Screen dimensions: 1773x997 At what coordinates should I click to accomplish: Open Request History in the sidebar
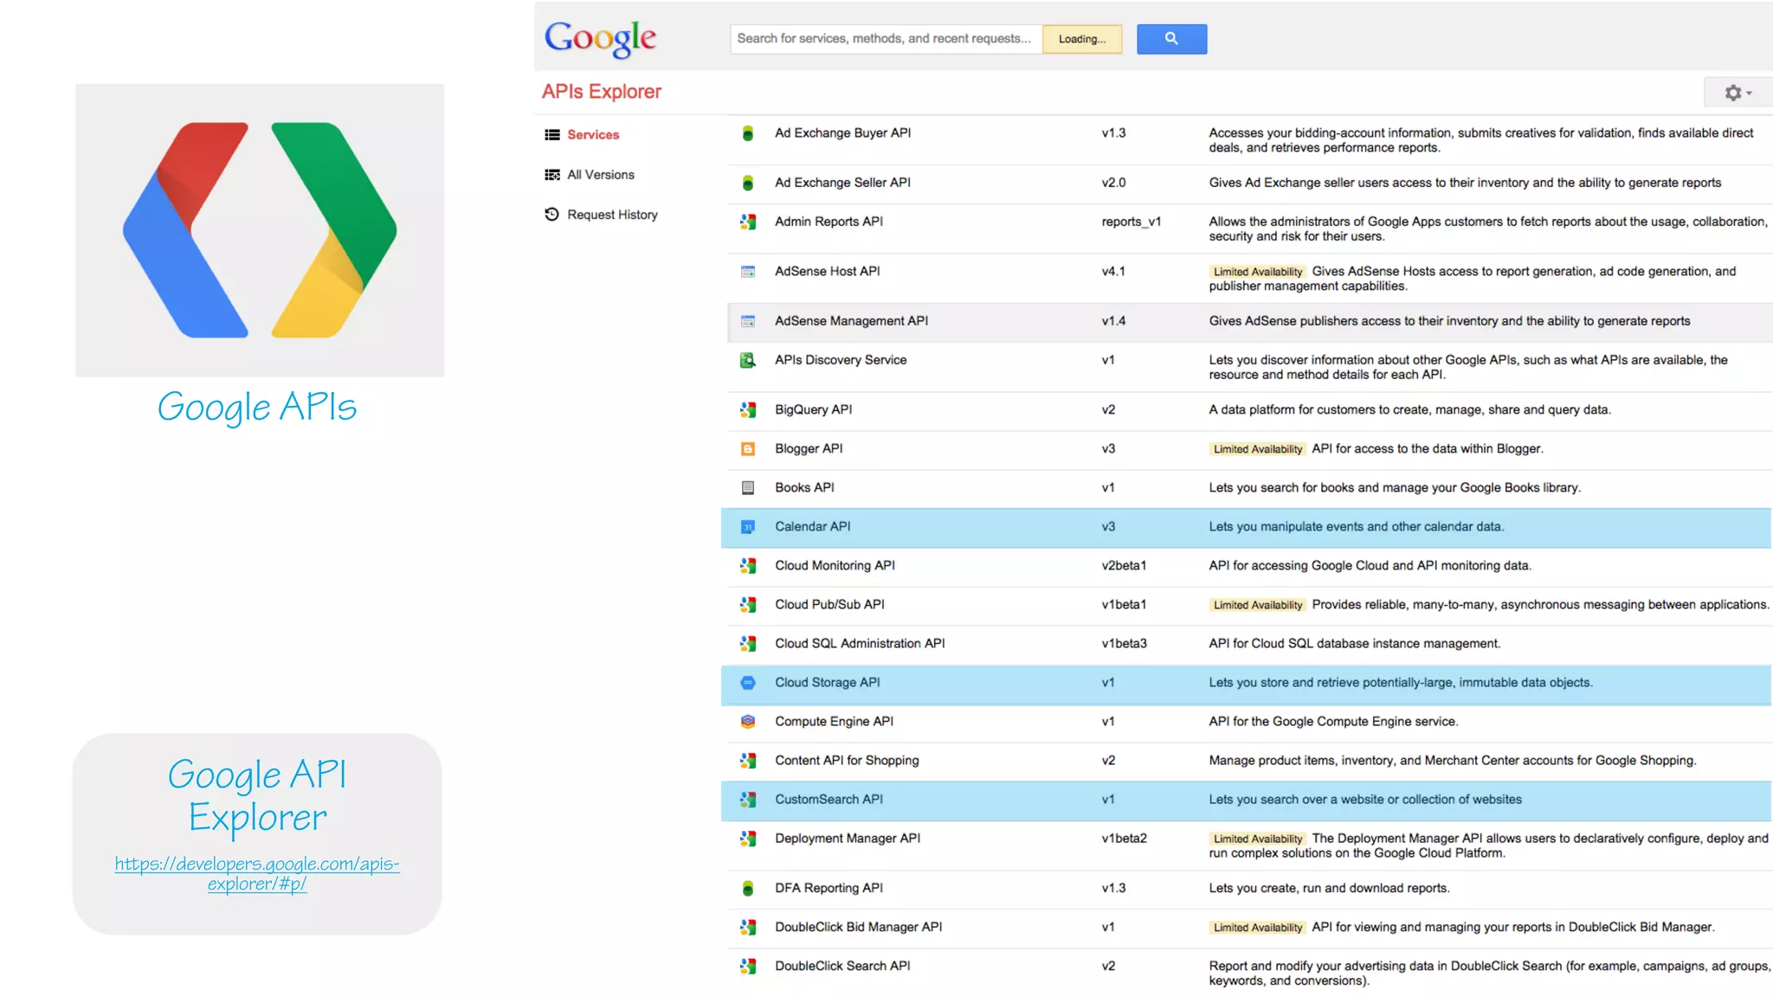(x=612, y=215)
